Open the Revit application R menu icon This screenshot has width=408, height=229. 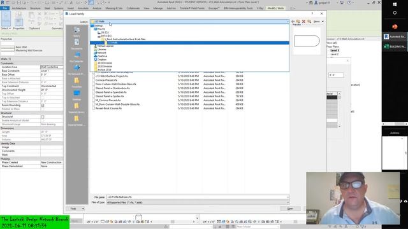3,3
